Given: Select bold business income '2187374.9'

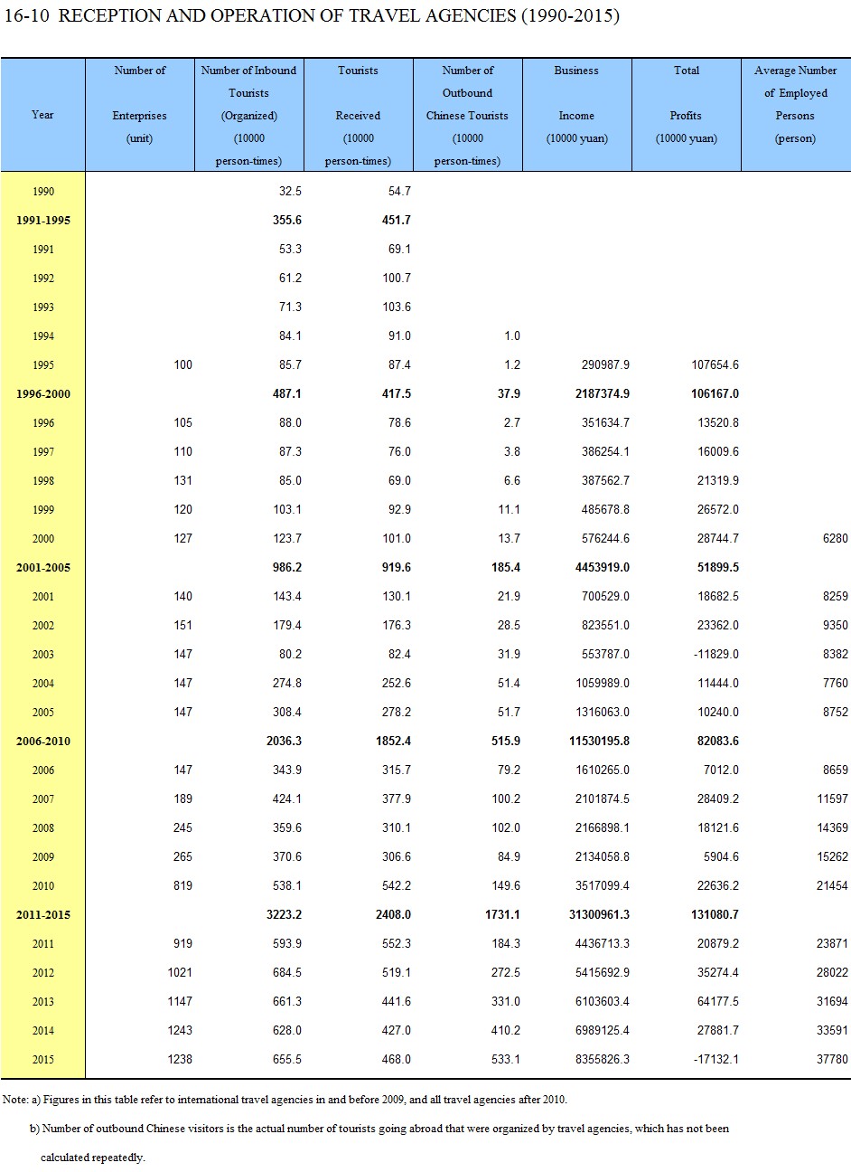Looking at the screenshot, I should point(600,394).
